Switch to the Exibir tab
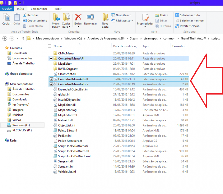223x194 pixels. pos(58,9)
